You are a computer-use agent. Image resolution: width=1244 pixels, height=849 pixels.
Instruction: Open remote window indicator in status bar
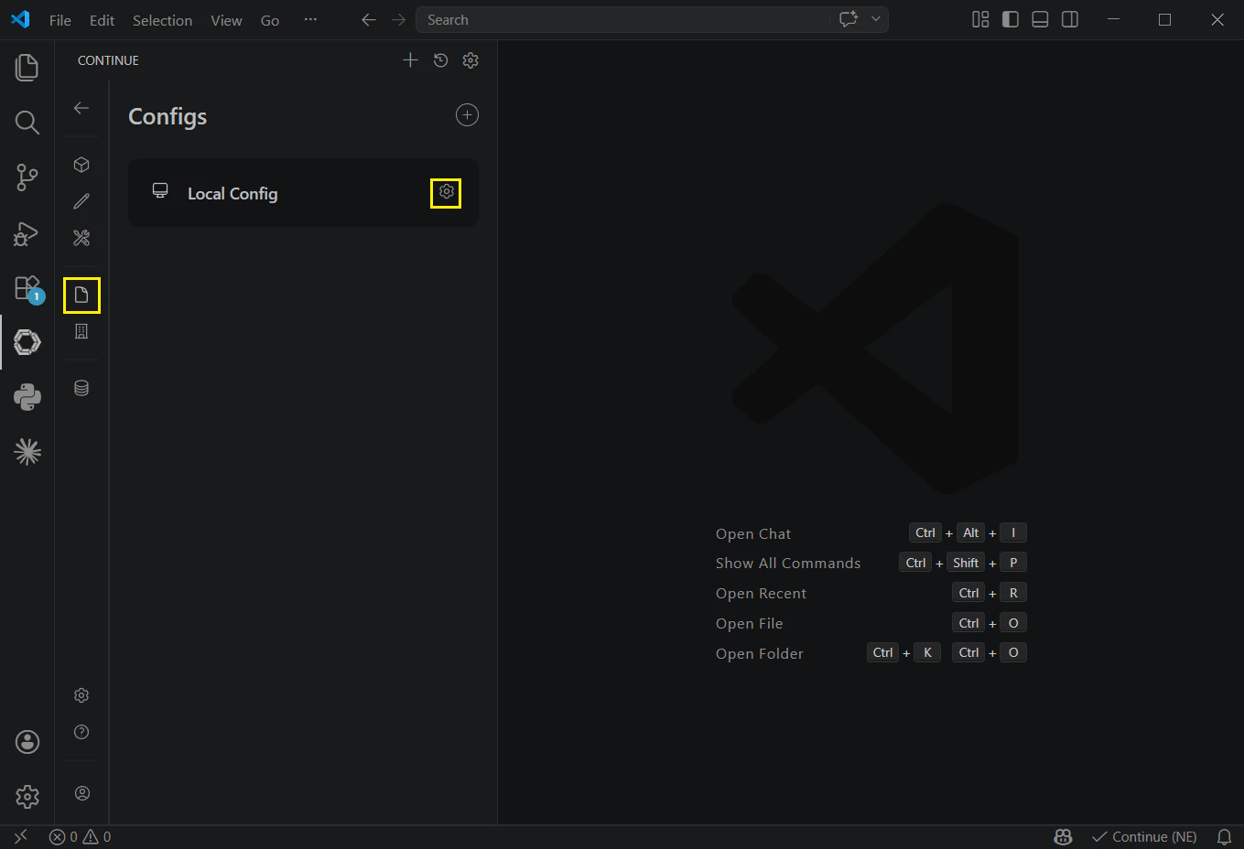pyautogui.click(x=20, y=837)
